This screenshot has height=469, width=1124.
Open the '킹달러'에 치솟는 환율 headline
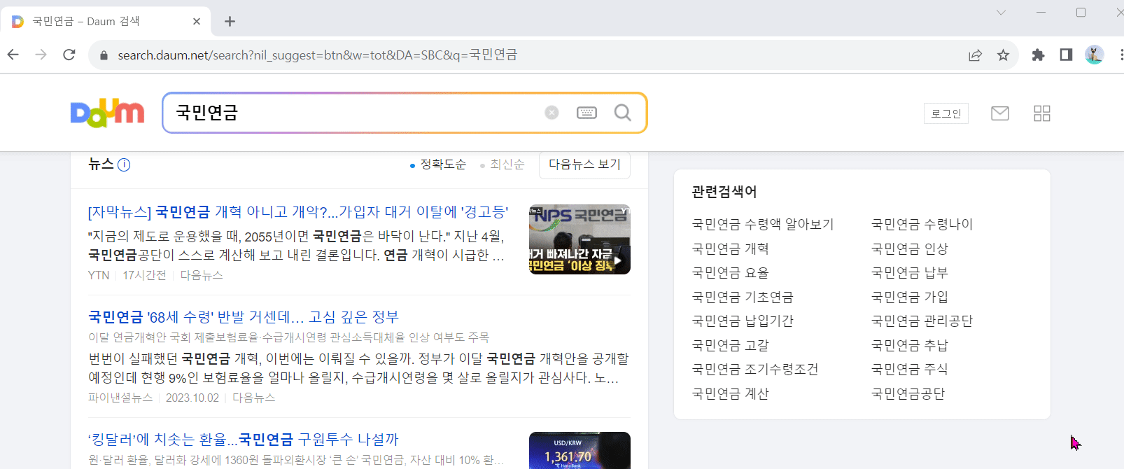pyautogui.click(x=244, y=440)
